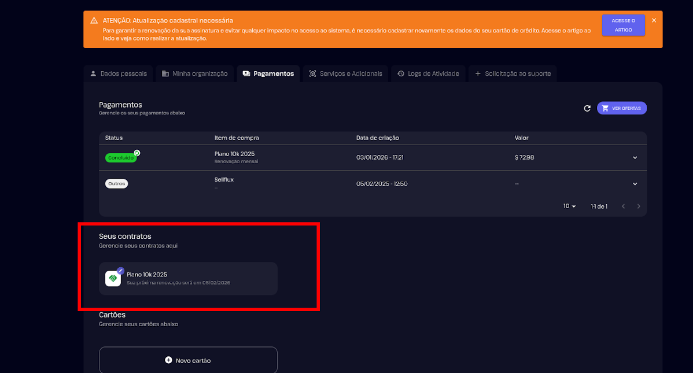The width and height of the screenshot is (693, 373).
Task: Open Solicitação ao suporte tab
Action: pyautogui.click(x=513, y=74)
